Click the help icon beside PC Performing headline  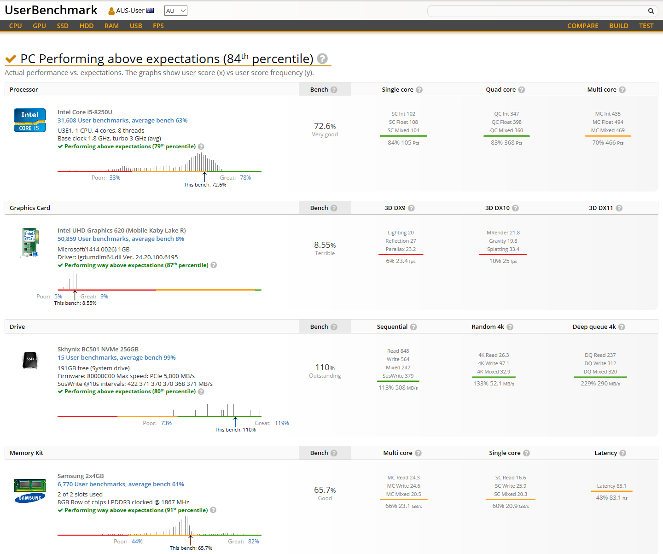[x=322, y=58]
